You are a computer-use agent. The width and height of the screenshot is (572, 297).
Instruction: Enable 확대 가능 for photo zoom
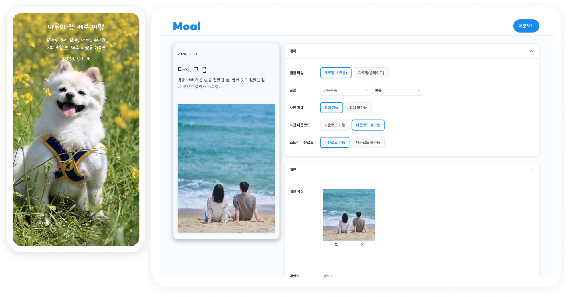pyautogui.click(x=331, y=108)
